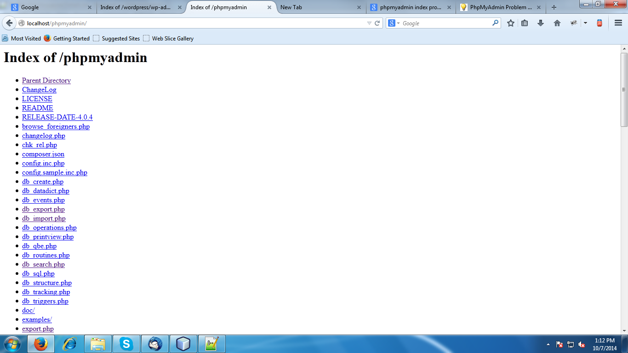Open Thunderbird from the taskbar
The width and height of the screenshot is (628, 353).
pos(155,344)
